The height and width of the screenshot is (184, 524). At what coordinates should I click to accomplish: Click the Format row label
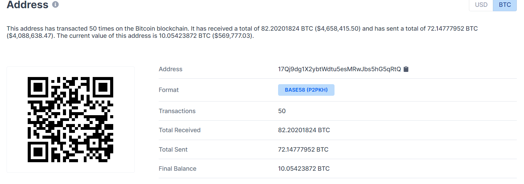point(169,90)
